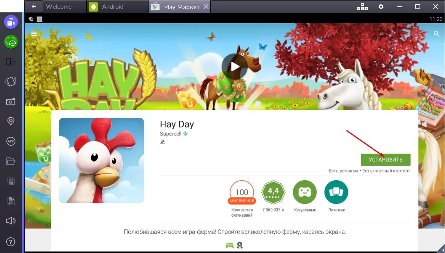
Task: Open the 4,4 rating badge
Action: 273,192
